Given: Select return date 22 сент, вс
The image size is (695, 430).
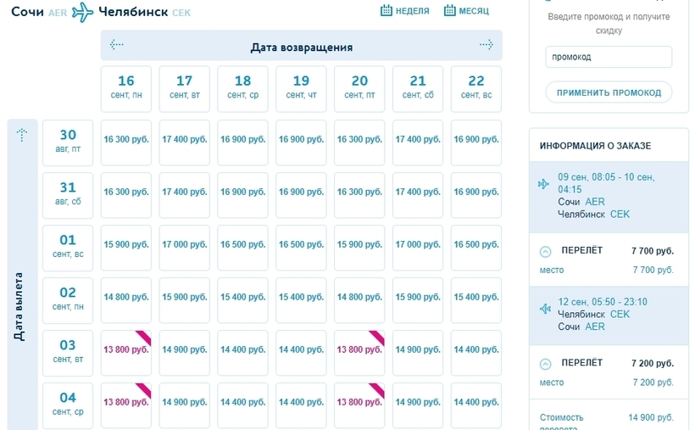Looking at the screenshot, I should (x=476, y=87).
